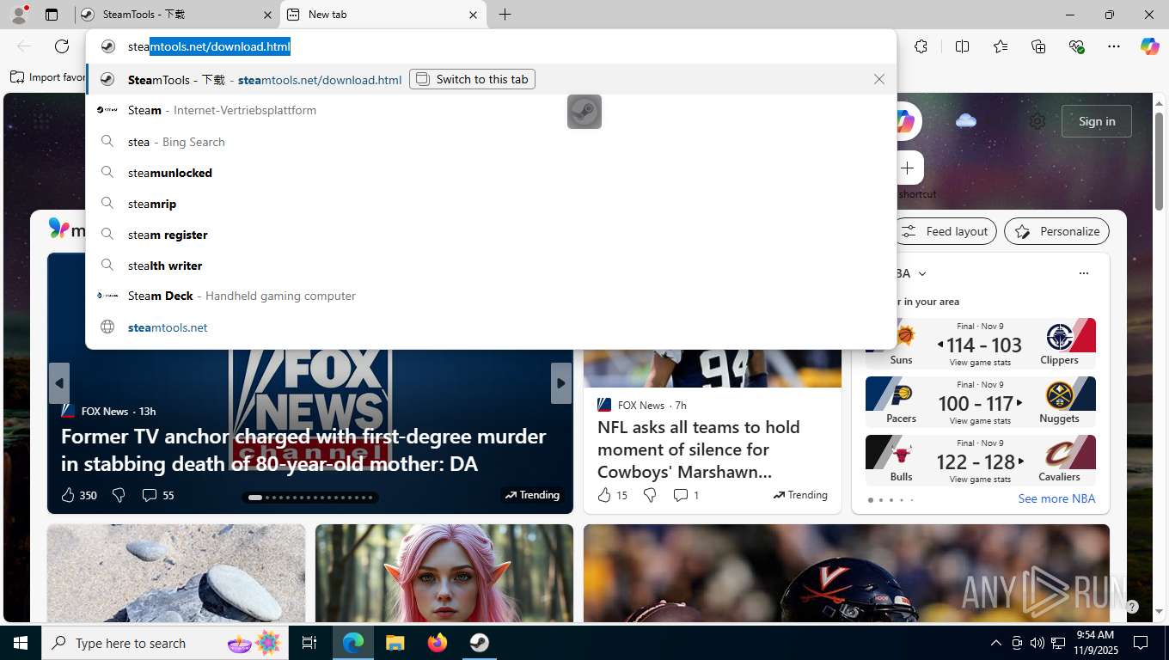Choose the steam register suggestion

pos(491,235)
